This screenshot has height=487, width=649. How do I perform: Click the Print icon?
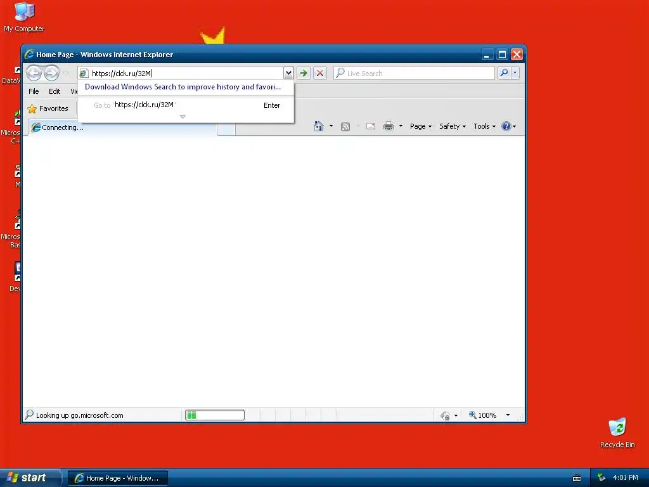point(389,126)
